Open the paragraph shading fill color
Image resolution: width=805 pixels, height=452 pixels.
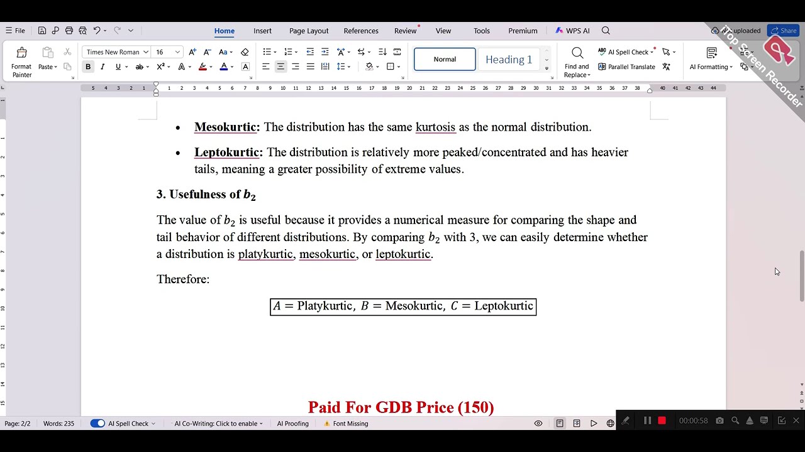coord(369,67)
